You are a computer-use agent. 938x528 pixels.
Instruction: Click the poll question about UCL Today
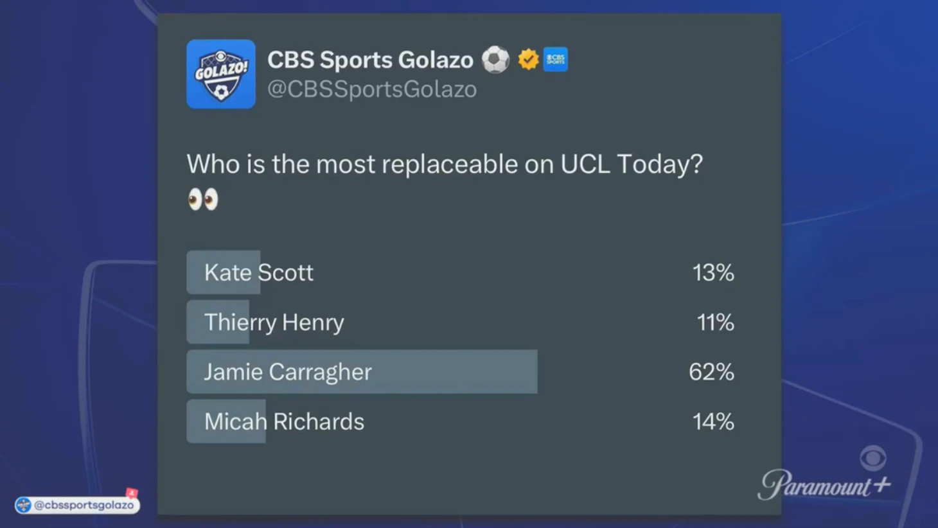(x=445, y=164)
